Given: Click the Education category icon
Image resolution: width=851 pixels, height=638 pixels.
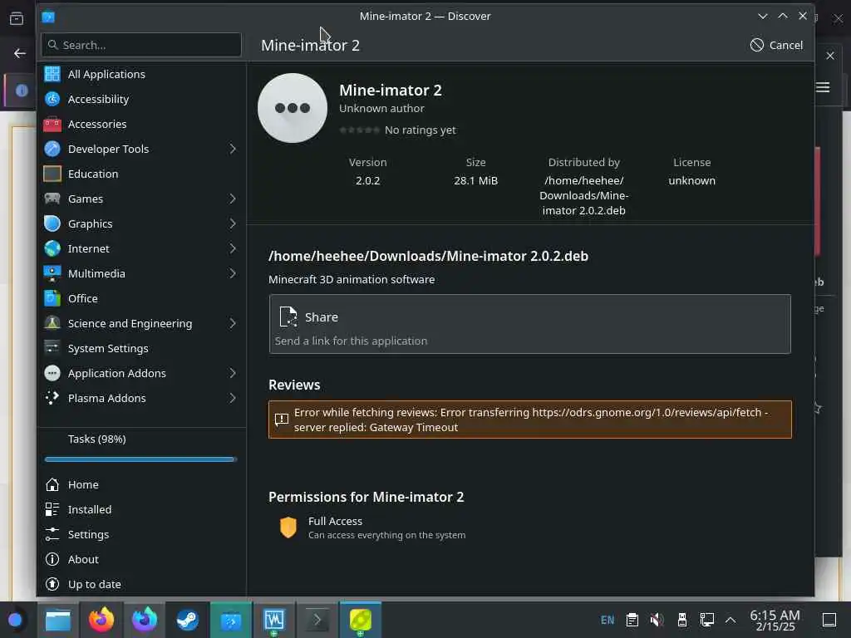Looking at the screenshot, I should click(52, 174).
